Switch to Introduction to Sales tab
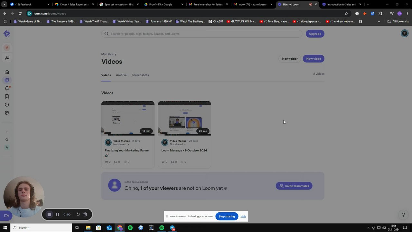The height and width of the screenshot is (232, 412). click(x=342, y=5)
